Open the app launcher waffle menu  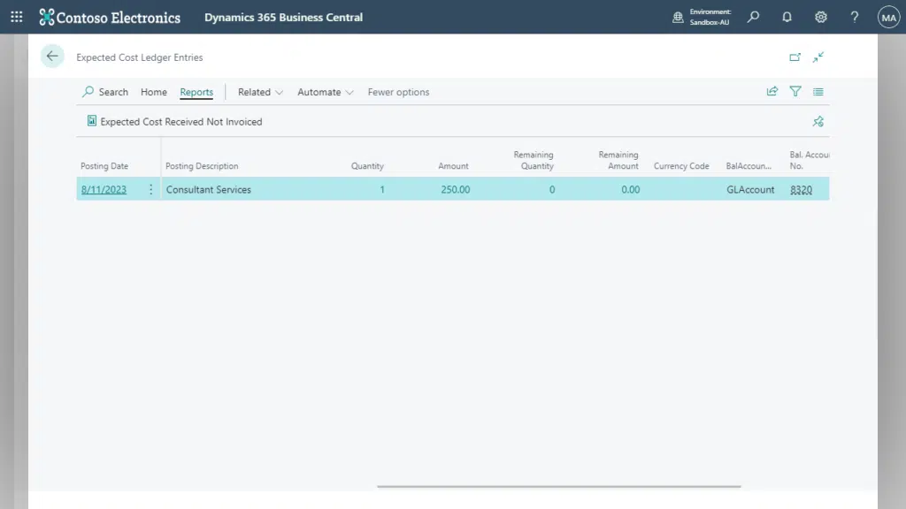point(16,17)
